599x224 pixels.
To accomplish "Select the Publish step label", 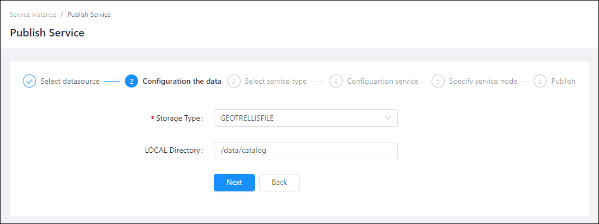I will [563, 81].
